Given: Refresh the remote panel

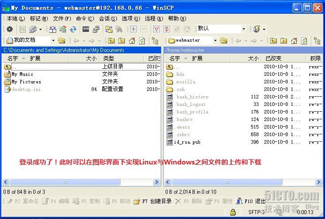Looking at the screenshot, I should tap(304, 41).
